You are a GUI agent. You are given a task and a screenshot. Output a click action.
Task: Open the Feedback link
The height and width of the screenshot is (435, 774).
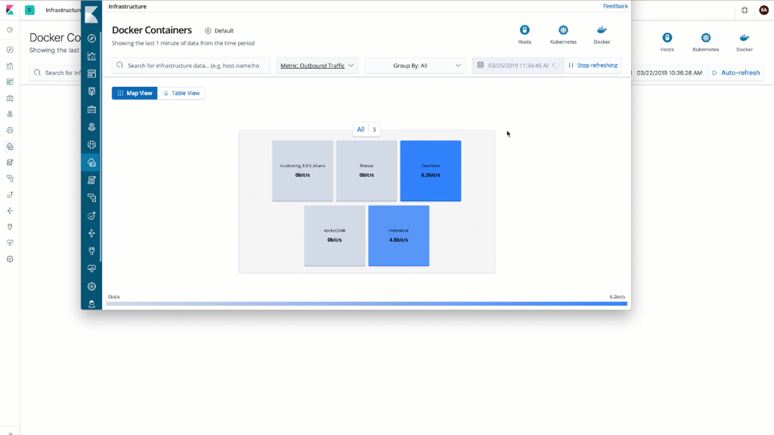(x=615, y=6)
